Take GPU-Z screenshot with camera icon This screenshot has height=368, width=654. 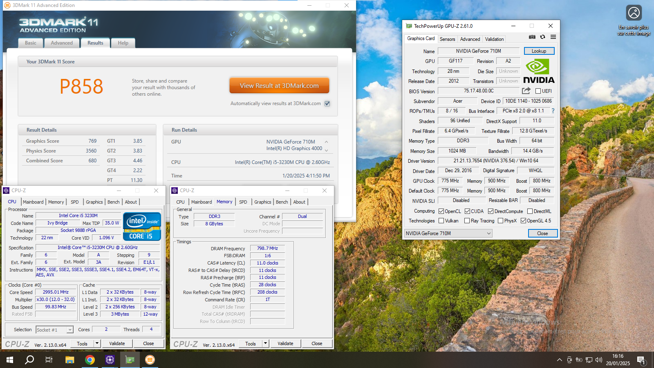point(532,37)
